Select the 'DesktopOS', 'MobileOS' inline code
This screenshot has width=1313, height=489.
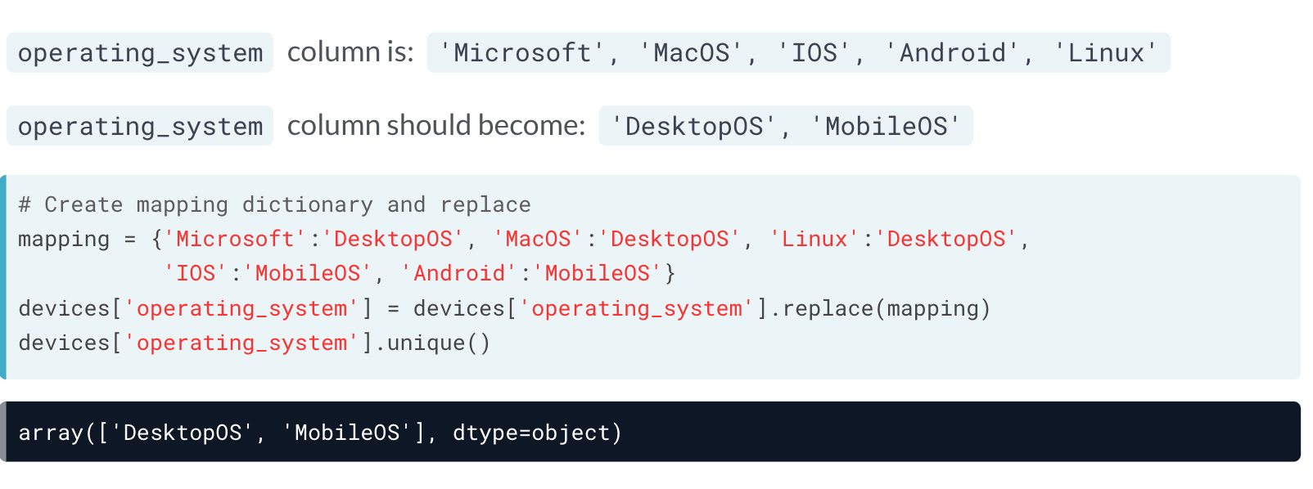786,126
